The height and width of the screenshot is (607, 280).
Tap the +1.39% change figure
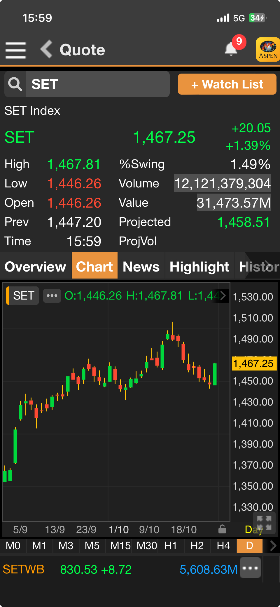[248, 146]
